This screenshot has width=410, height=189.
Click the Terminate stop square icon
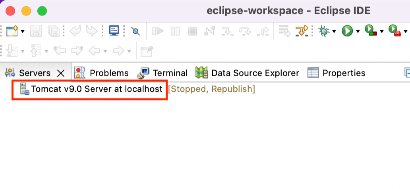(193, 31)
